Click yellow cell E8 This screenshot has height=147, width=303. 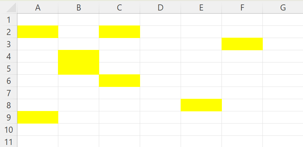201,105
